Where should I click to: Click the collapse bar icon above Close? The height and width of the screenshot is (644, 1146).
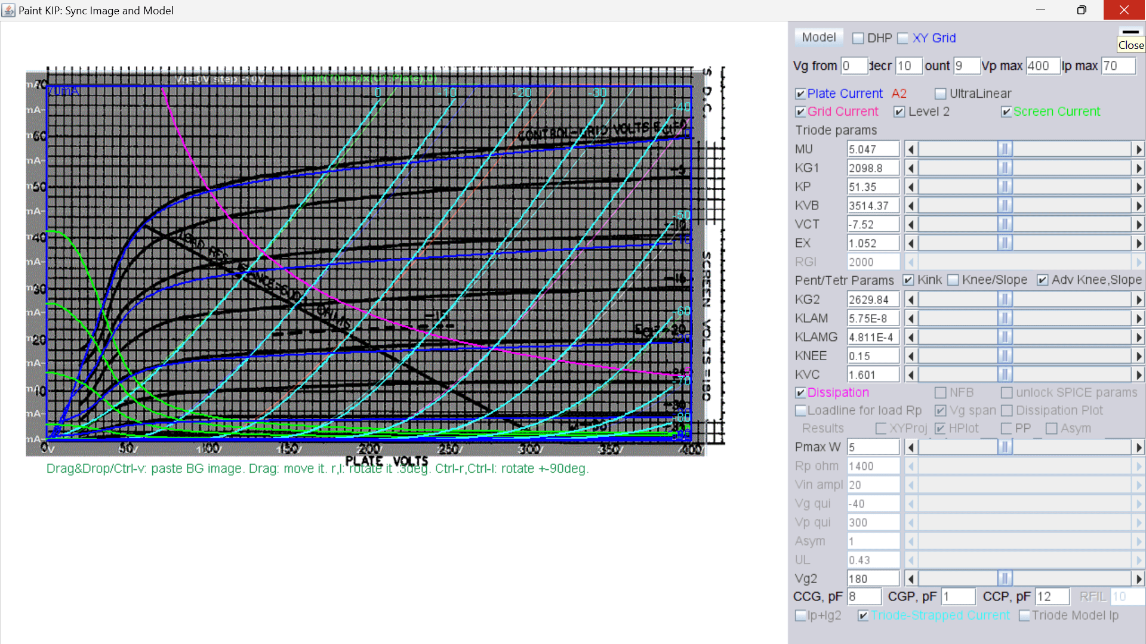pos(1130,32)
